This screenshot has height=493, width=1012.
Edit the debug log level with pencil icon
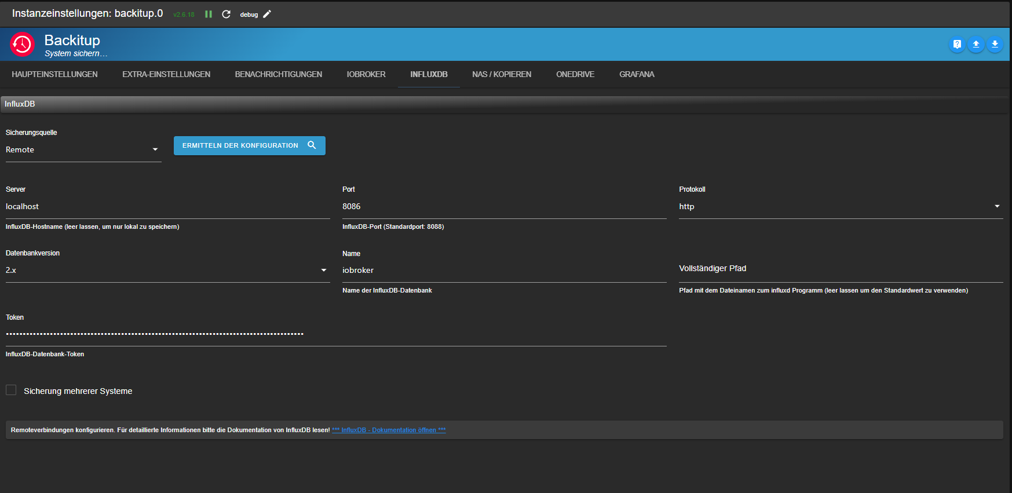point(267,14)
